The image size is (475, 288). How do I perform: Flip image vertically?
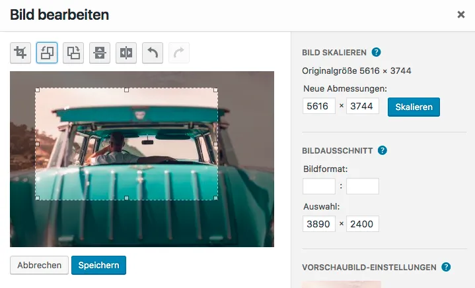pos(100,53)
